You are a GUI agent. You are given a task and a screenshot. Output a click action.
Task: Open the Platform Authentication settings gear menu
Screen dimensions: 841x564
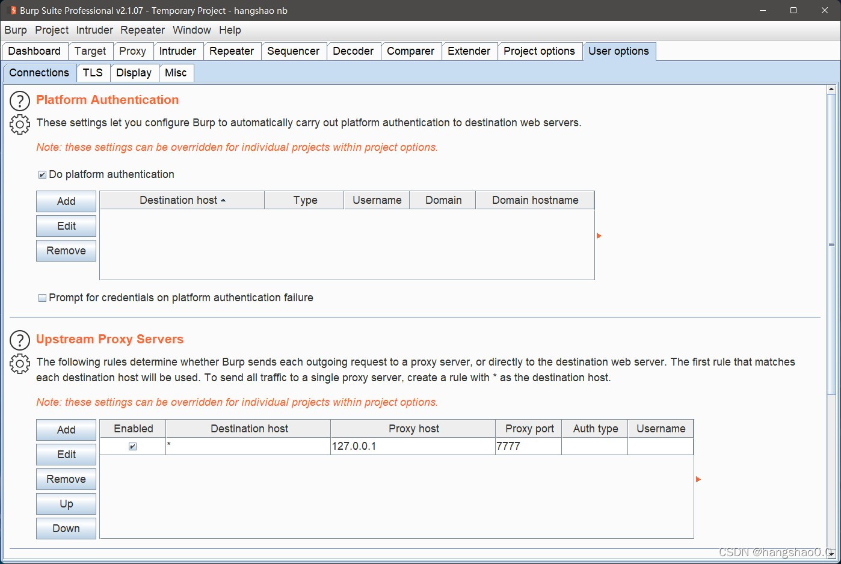pyautogui.click(x=20, y=124)
